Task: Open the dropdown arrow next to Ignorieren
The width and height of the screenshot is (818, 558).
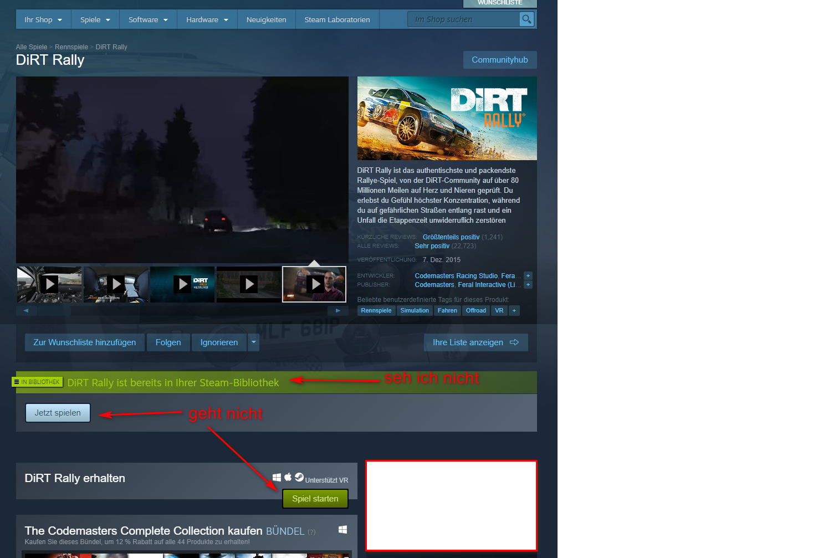Action: coord(254,342)
